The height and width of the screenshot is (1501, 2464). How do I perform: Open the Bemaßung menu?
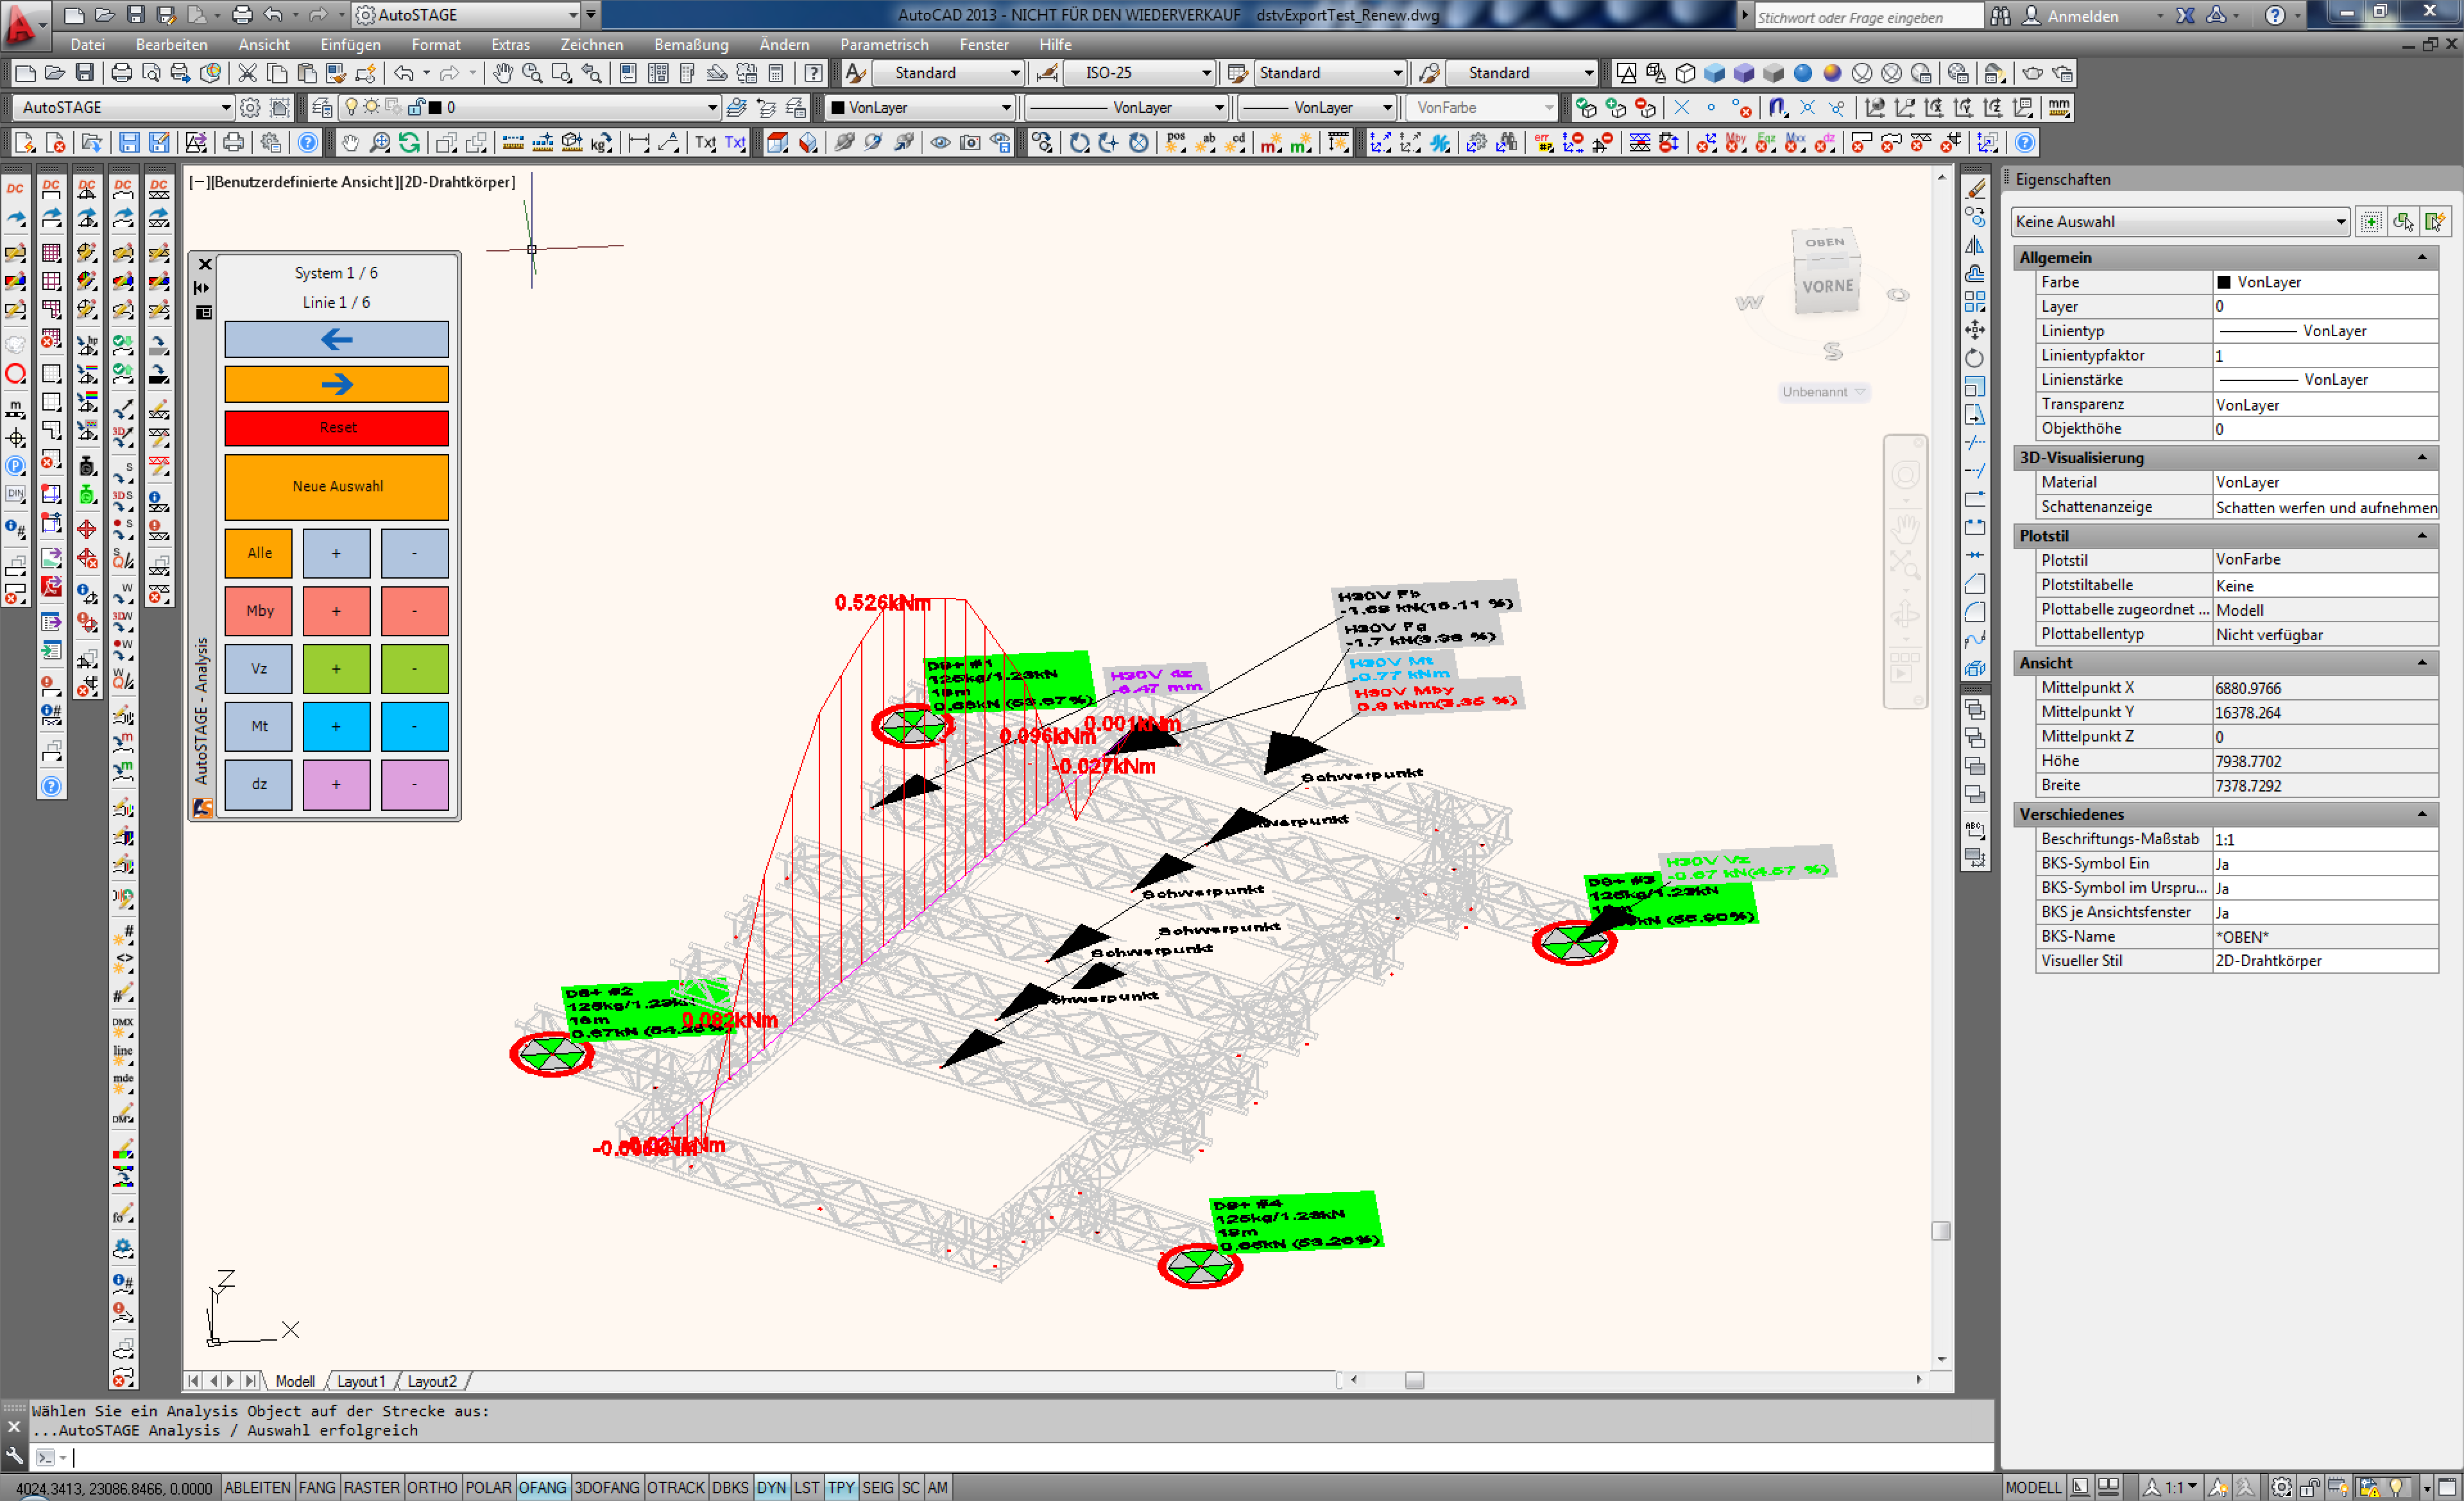pyautogui.click(x=690, y=45)
